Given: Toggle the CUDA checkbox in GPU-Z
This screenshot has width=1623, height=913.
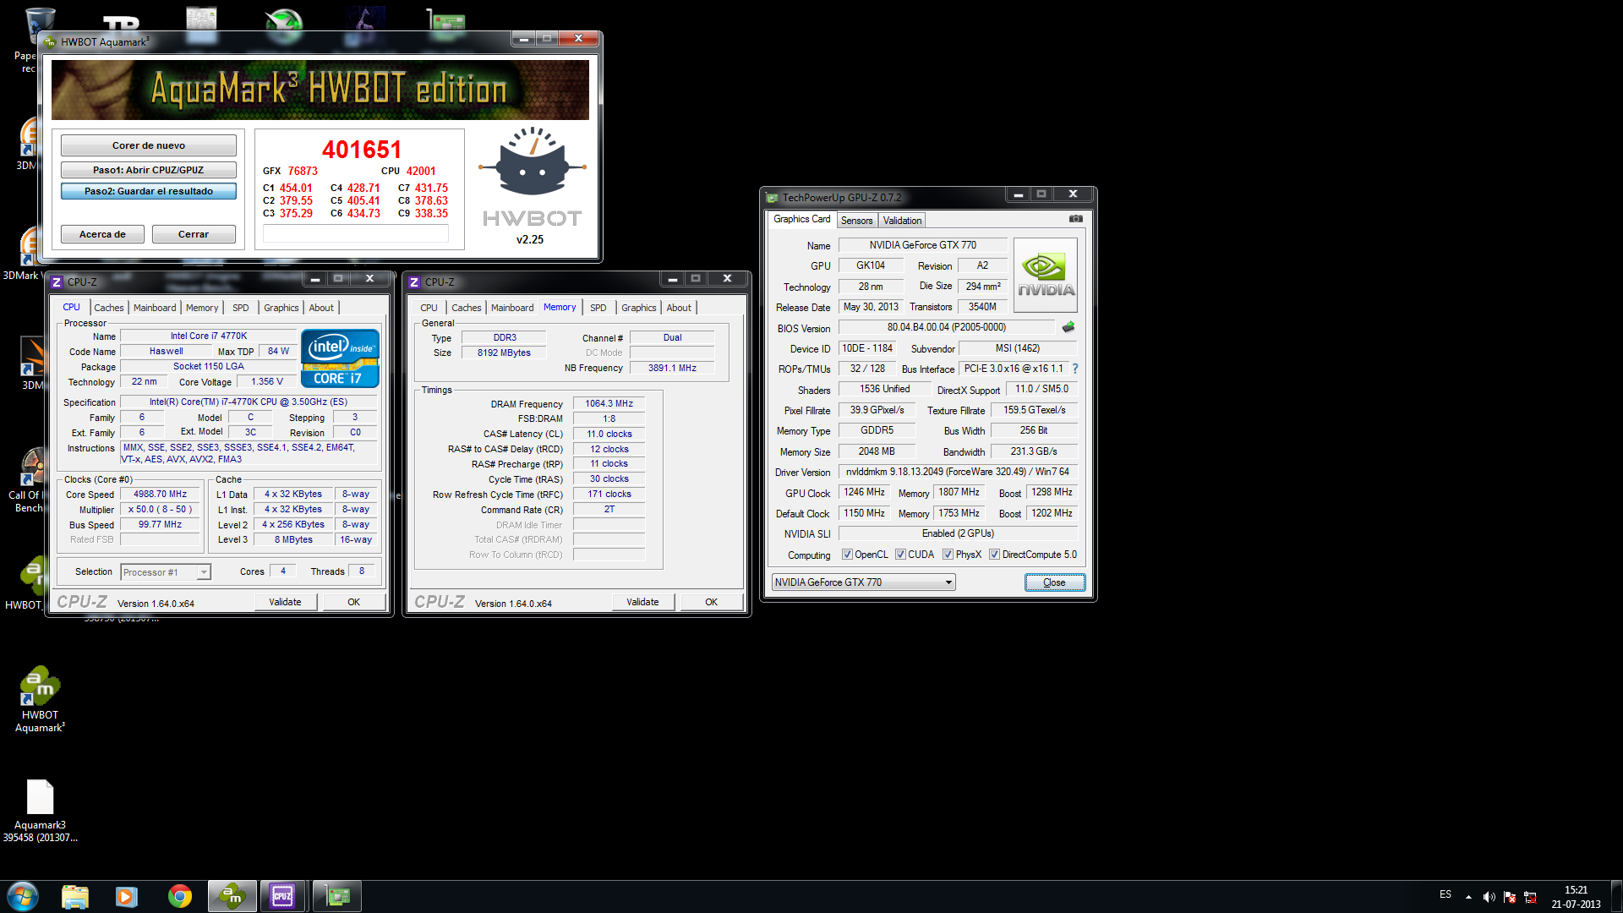Looking at the screenshot, I should 900,555.
